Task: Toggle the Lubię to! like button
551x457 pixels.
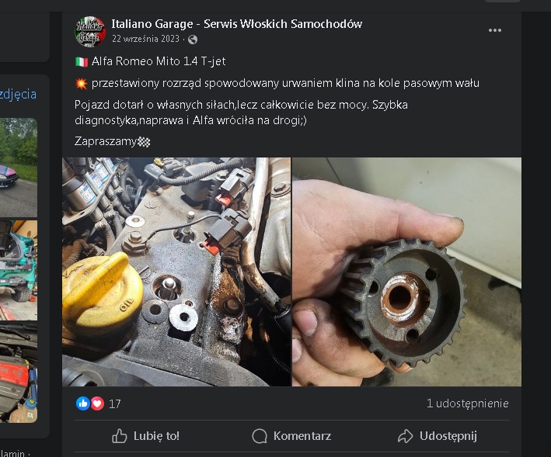Action: pos(145,436)
